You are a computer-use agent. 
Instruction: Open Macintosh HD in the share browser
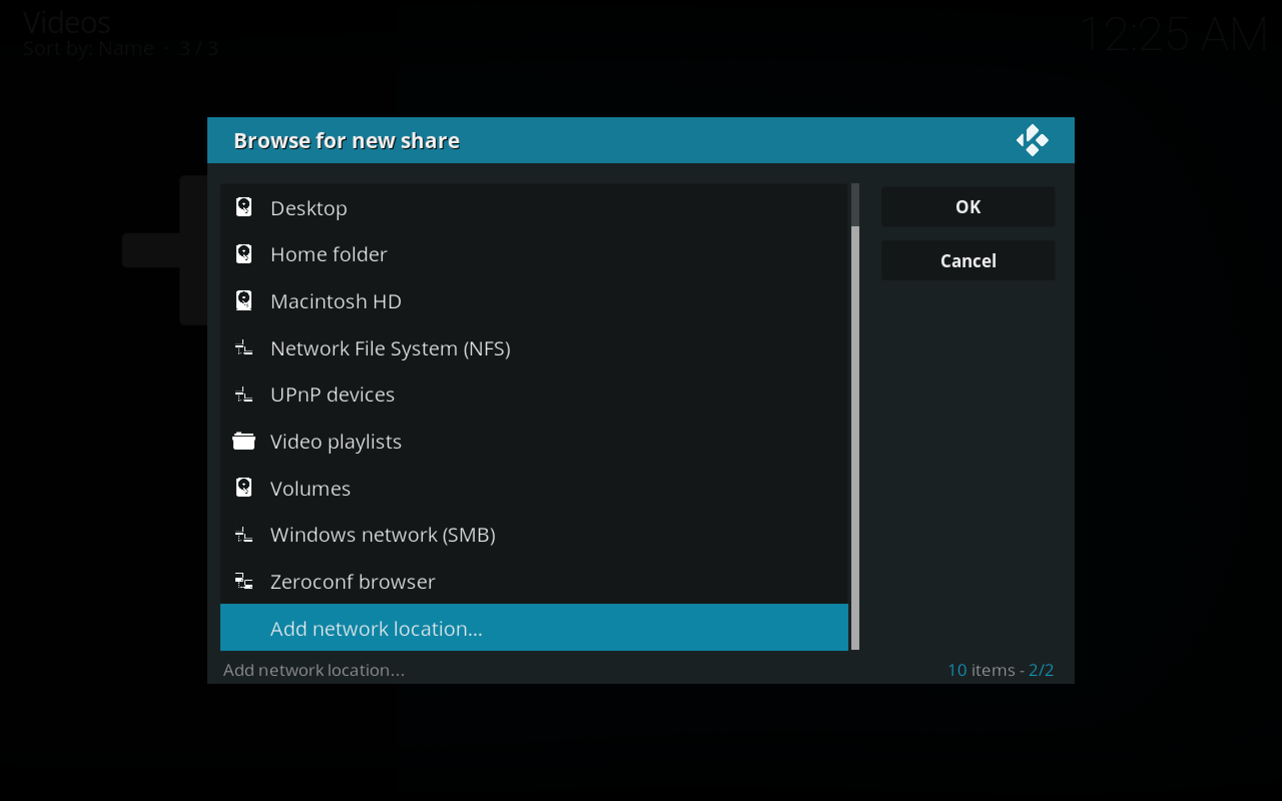click(336, 300)
